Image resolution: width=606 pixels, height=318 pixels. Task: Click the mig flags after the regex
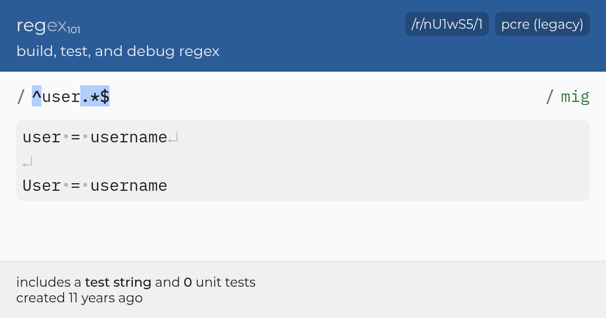pos(575,96)
